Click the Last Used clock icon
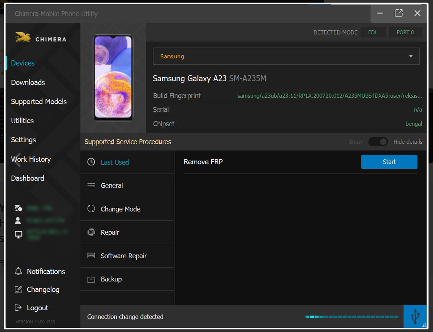The width and height of the screenshot is (433, 332). 91,162
